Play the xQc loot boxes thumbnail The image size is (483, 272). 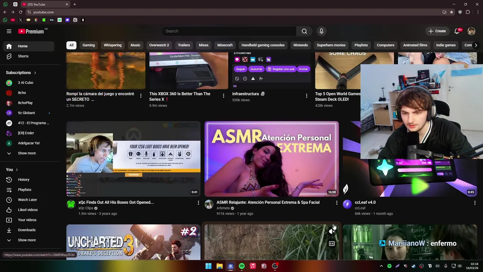133,159
